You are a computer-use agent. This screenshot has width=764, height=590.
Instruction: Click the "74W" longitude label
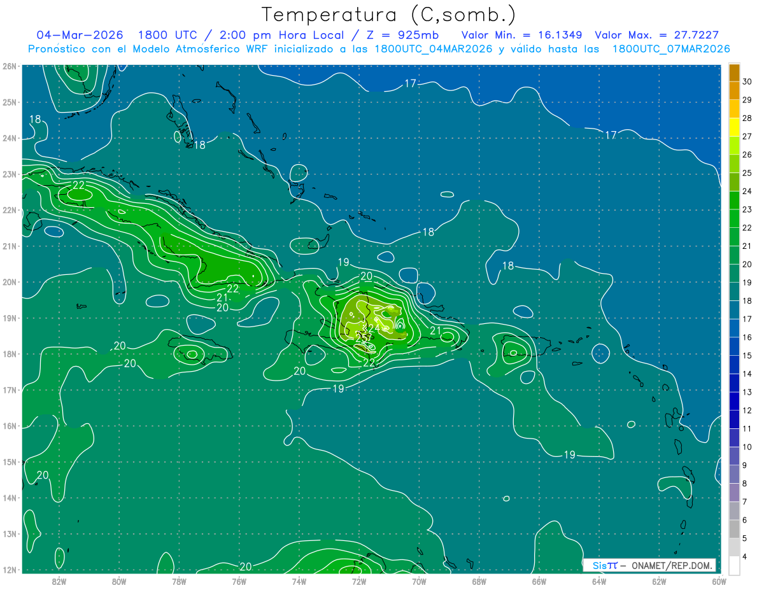click(299, 581)
